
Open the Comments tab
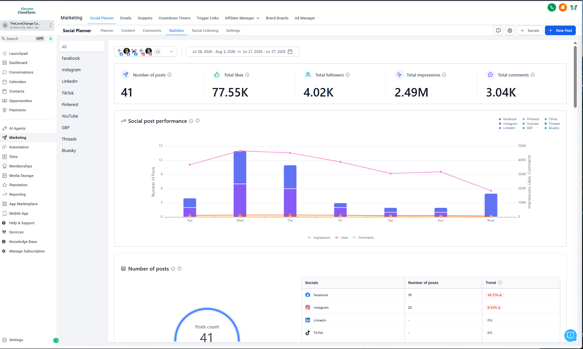pyautogui.click(x=152, y=31)
